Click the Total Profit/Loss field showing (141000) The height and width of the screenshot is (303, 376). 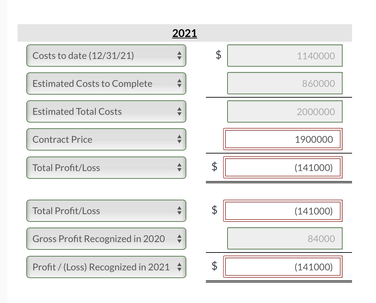283,167
